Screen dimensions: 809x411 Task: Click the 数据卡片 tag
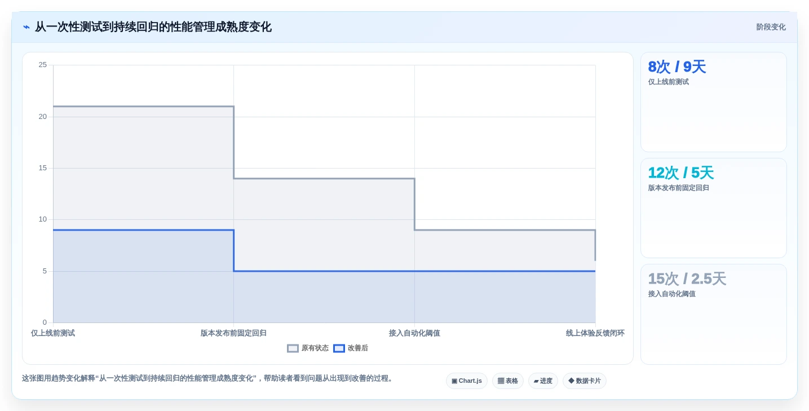pos(585,381)
